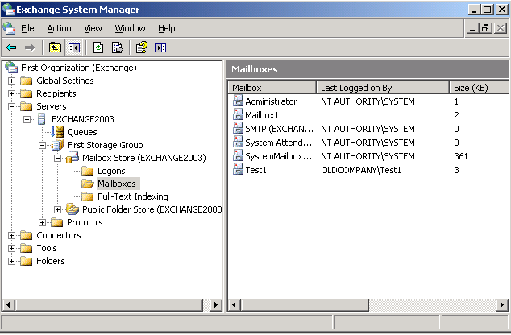This screenshot has height=335, width=511.
Task: Click the Help toolbar icon
Action: [x=141, y=48]
